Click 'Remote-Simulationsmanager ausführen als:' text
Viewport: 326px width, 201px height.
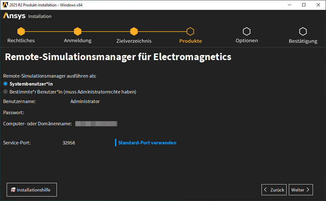pyautogui.click(x=50, y=76)
